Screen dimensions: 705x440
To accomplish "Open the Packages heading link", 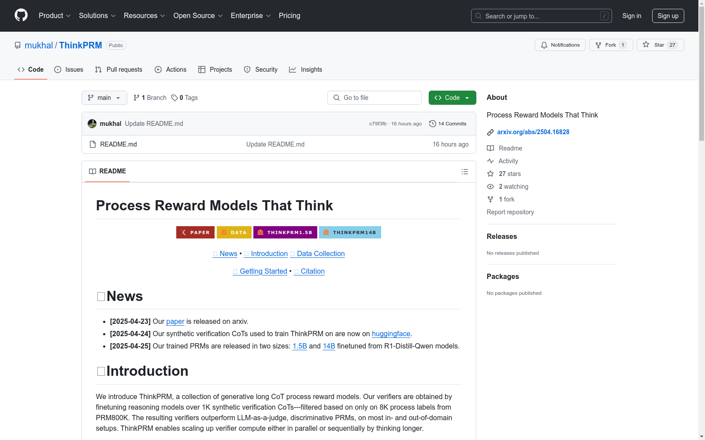I will [x=503, y=276].
